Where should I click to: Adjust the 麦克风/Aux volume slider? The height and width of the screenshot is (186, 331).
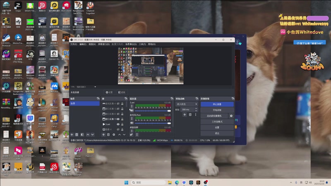pos(153,123)
